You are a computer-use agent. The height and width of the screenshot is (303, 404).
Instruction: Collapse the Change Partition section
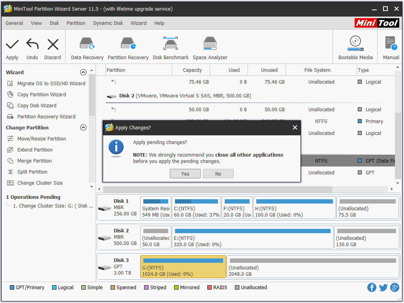pyautogui.click(x=83, y=127)
